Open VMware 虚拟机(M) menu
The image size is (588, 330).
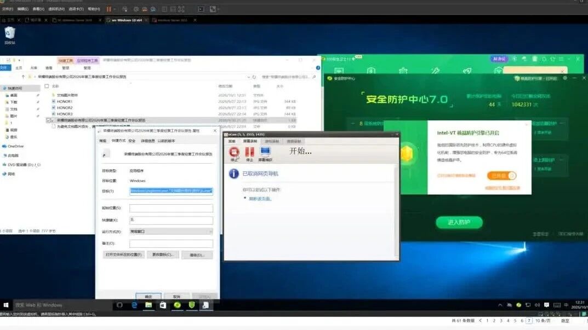click(x=56, y=9)
